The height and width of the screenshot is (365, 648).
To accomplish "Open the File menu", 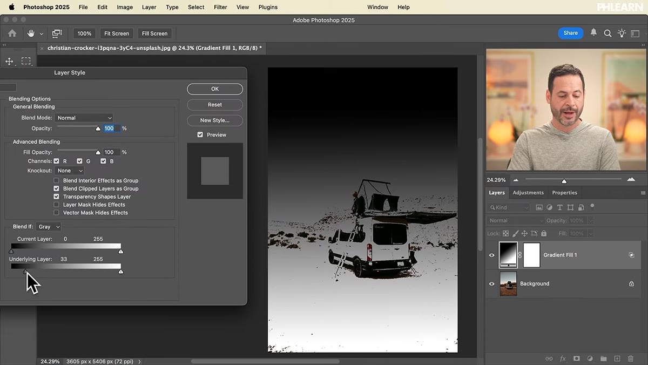I will click(x=83, y=7).
